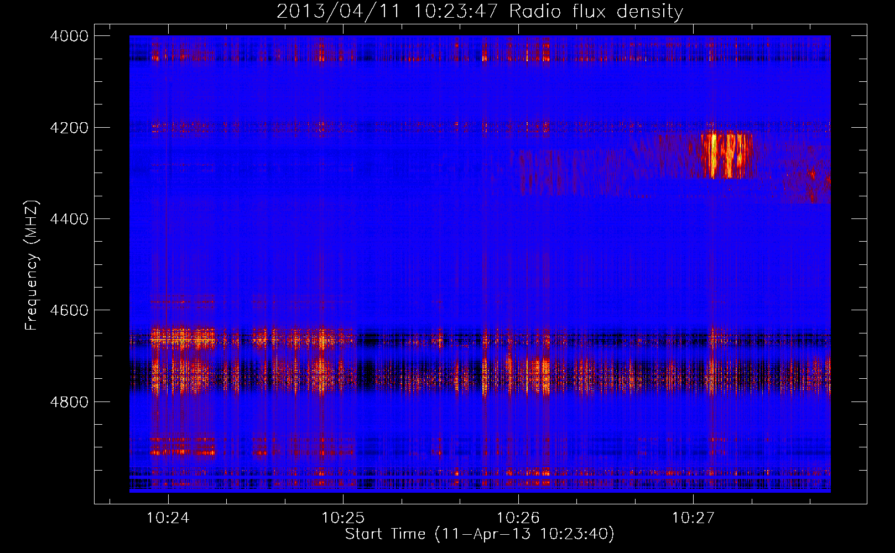Click the 4800 frequency tick label
Screen dimensions: 895x553
tap(69, 401)
